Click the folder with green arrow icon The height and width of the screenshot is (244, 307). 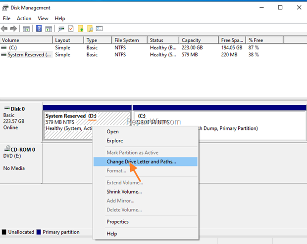(x=81, y=29)
